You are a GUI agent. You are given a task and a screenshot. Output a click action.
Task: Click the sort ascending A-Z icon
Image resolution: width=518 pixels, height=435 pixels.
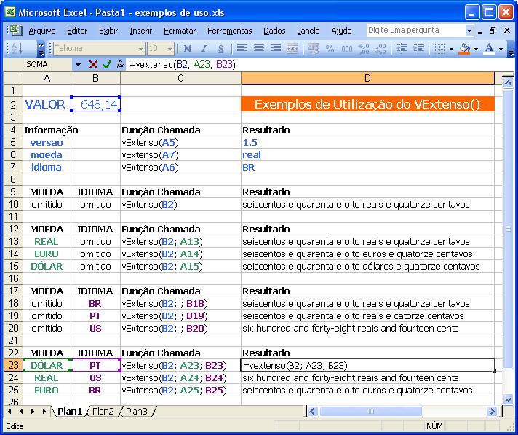click(17, 49)
